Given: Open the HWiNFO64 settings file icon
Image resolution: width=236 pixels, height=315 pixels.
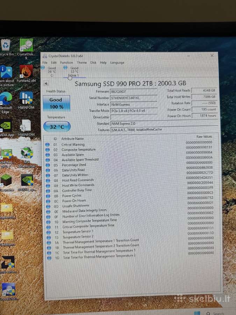Looking at the screenshot, I should click(x=26, y=128).
